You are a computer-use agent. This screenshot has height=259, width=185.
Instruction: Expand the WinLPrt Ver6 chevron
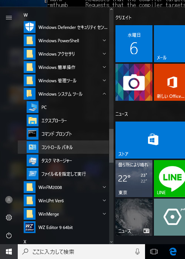click(104, 200)
